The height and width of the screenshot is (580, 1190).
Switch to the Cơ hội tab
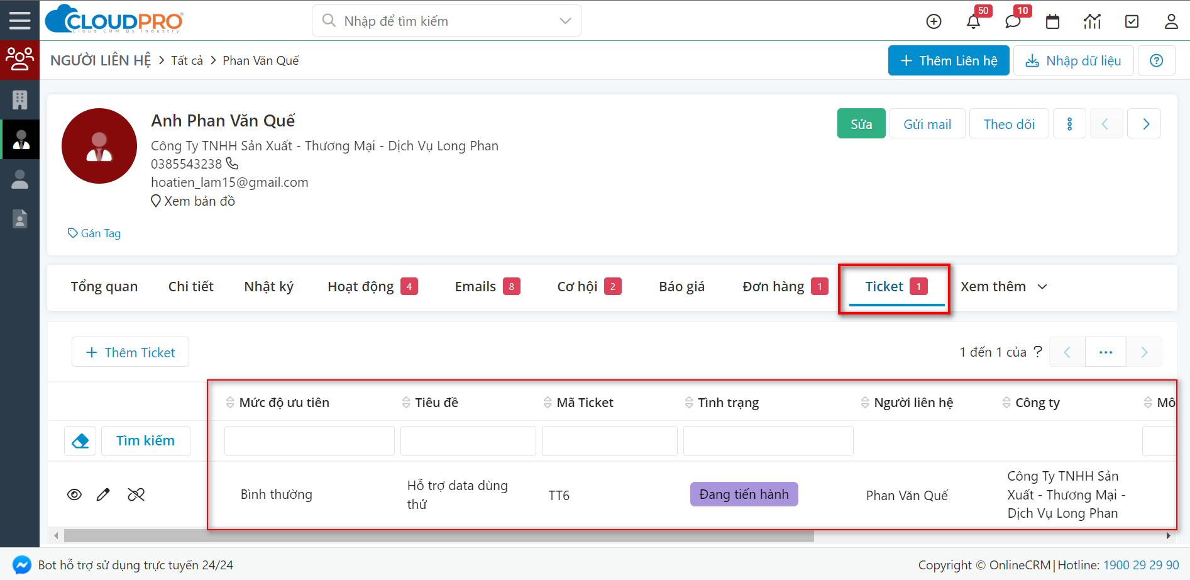[x=589, y=287]
